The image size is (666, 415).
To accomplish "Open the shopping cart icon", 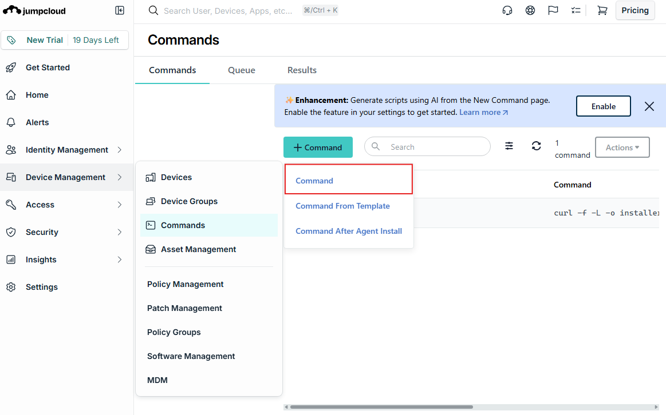I will (602, 11).
